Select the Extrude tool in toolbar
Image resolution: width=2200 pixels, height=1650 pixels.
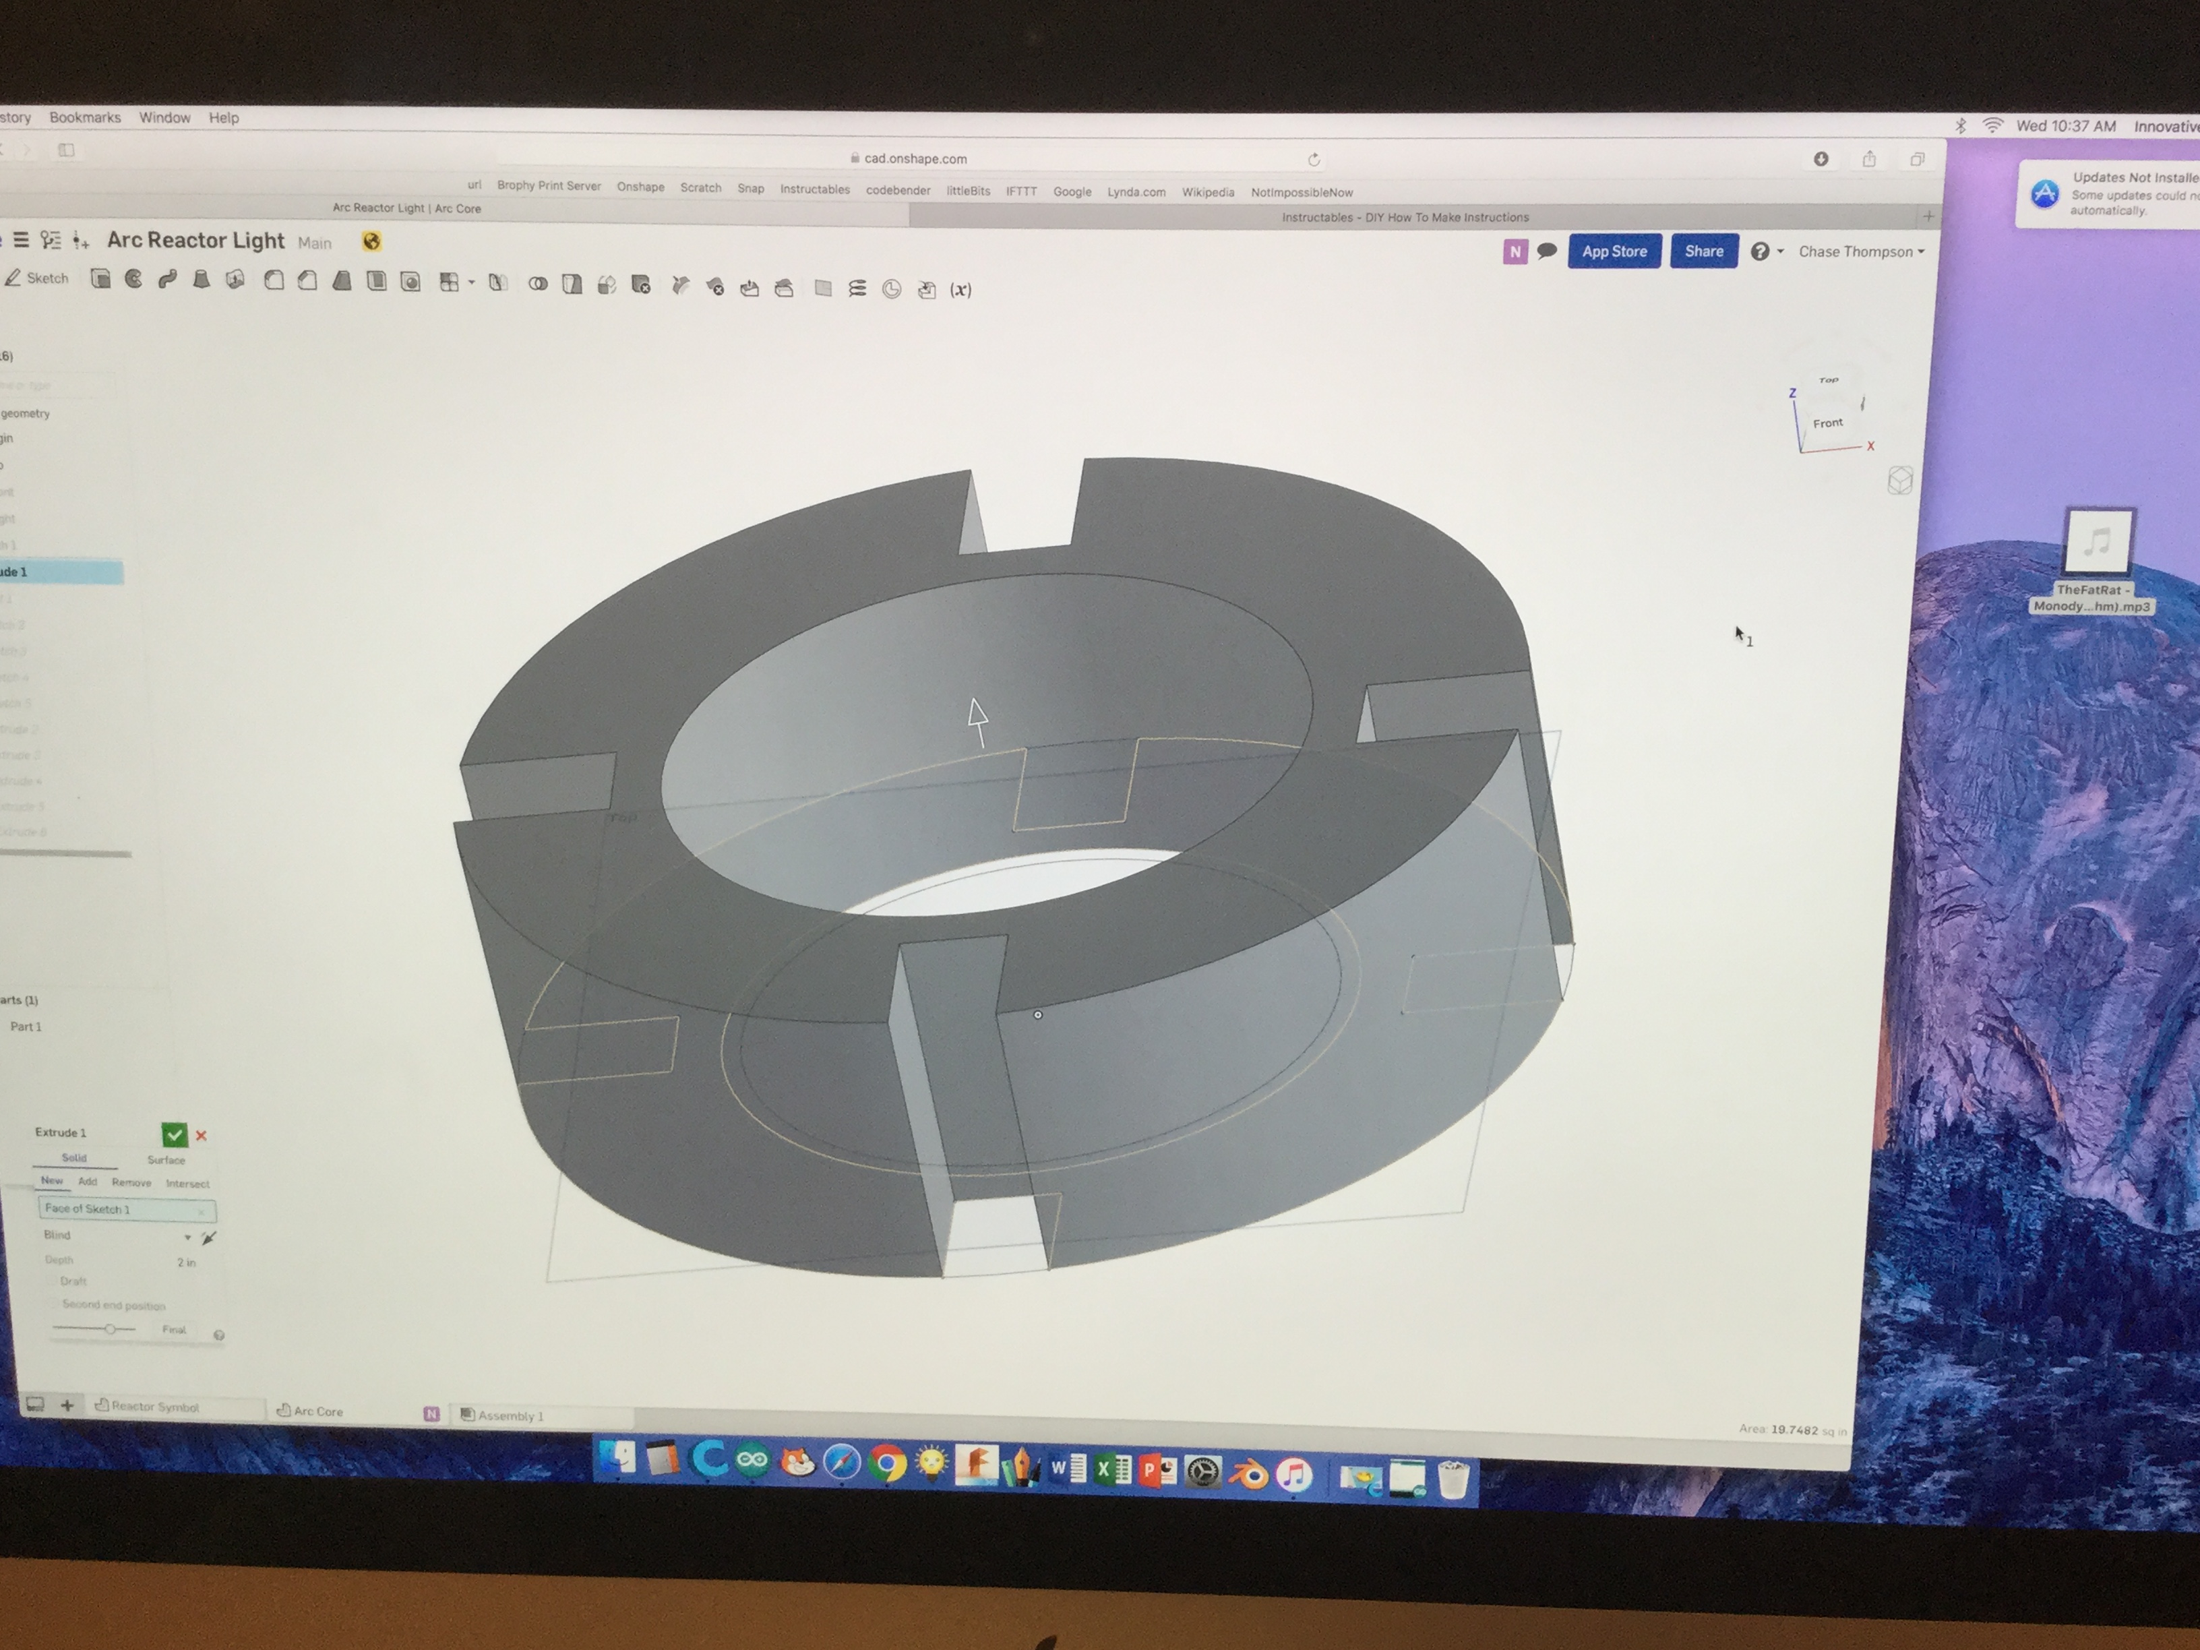click(100, 280)
